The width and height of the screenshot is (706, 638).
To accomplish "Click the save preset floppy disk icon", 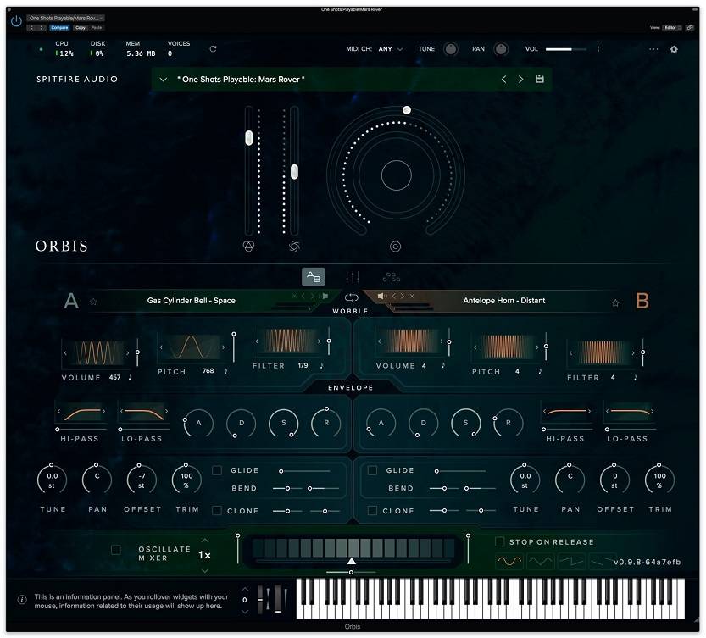I will [540, 80].
